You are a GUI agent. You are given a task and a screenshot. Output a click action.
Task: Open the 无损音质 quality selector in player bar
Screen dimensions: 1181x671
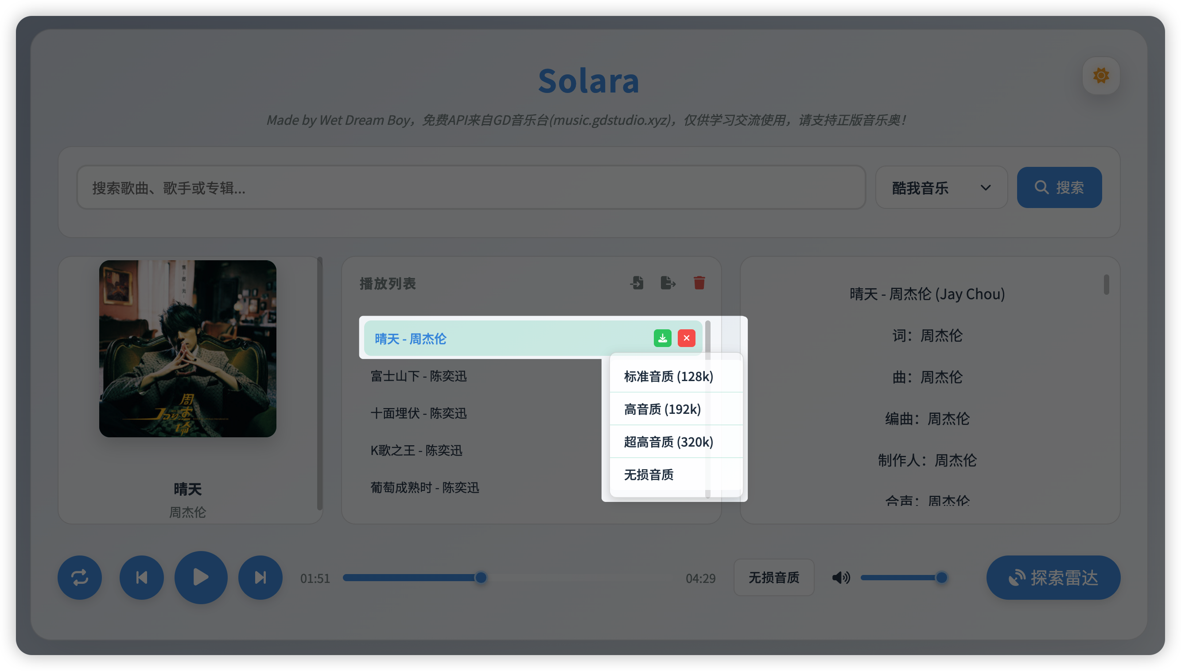(773, 578)
